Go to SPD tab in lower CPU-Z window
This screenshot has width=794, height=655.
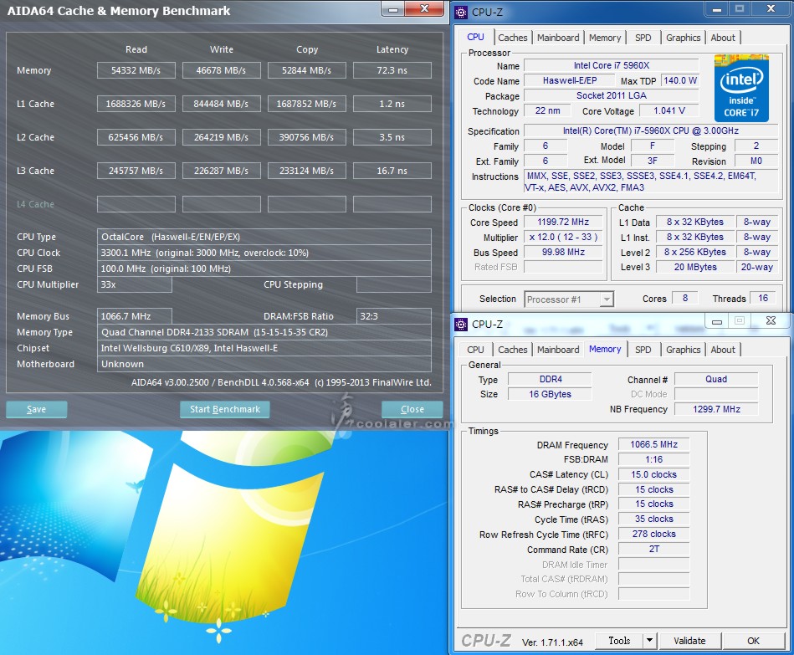click(x=643, y=350)
